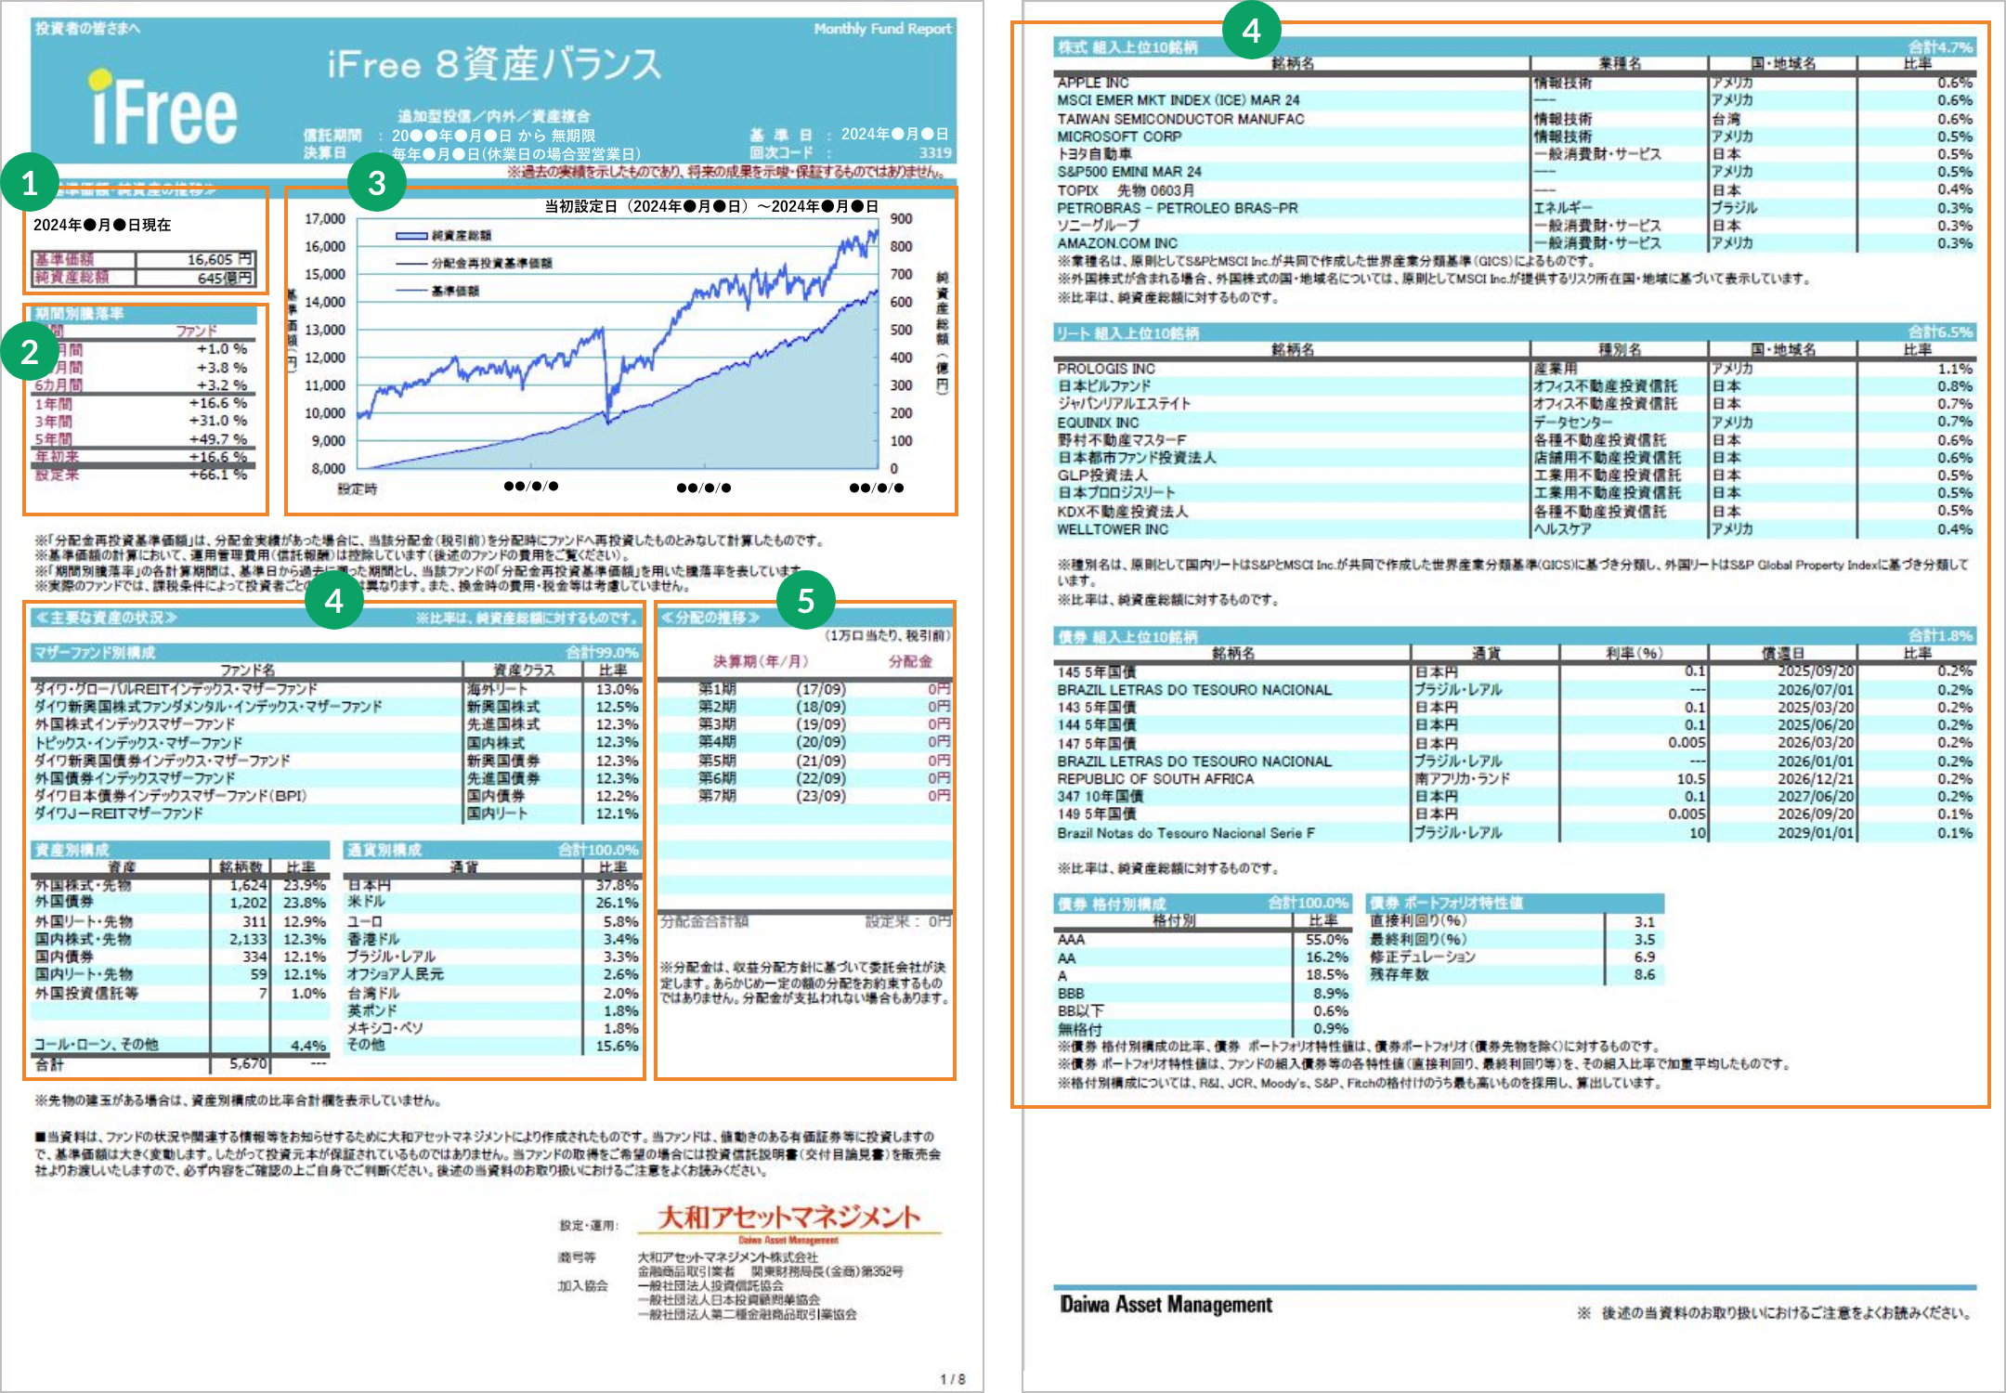Select the rating row 'BBB'
This screenshot has width=2006, height=1393.
(1203, 994)
